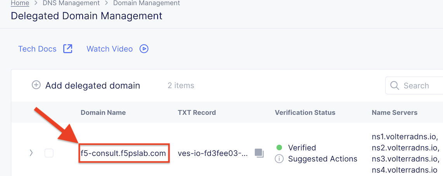
Task: Go to Home in the breadcrumb
Action: (20, 3)
